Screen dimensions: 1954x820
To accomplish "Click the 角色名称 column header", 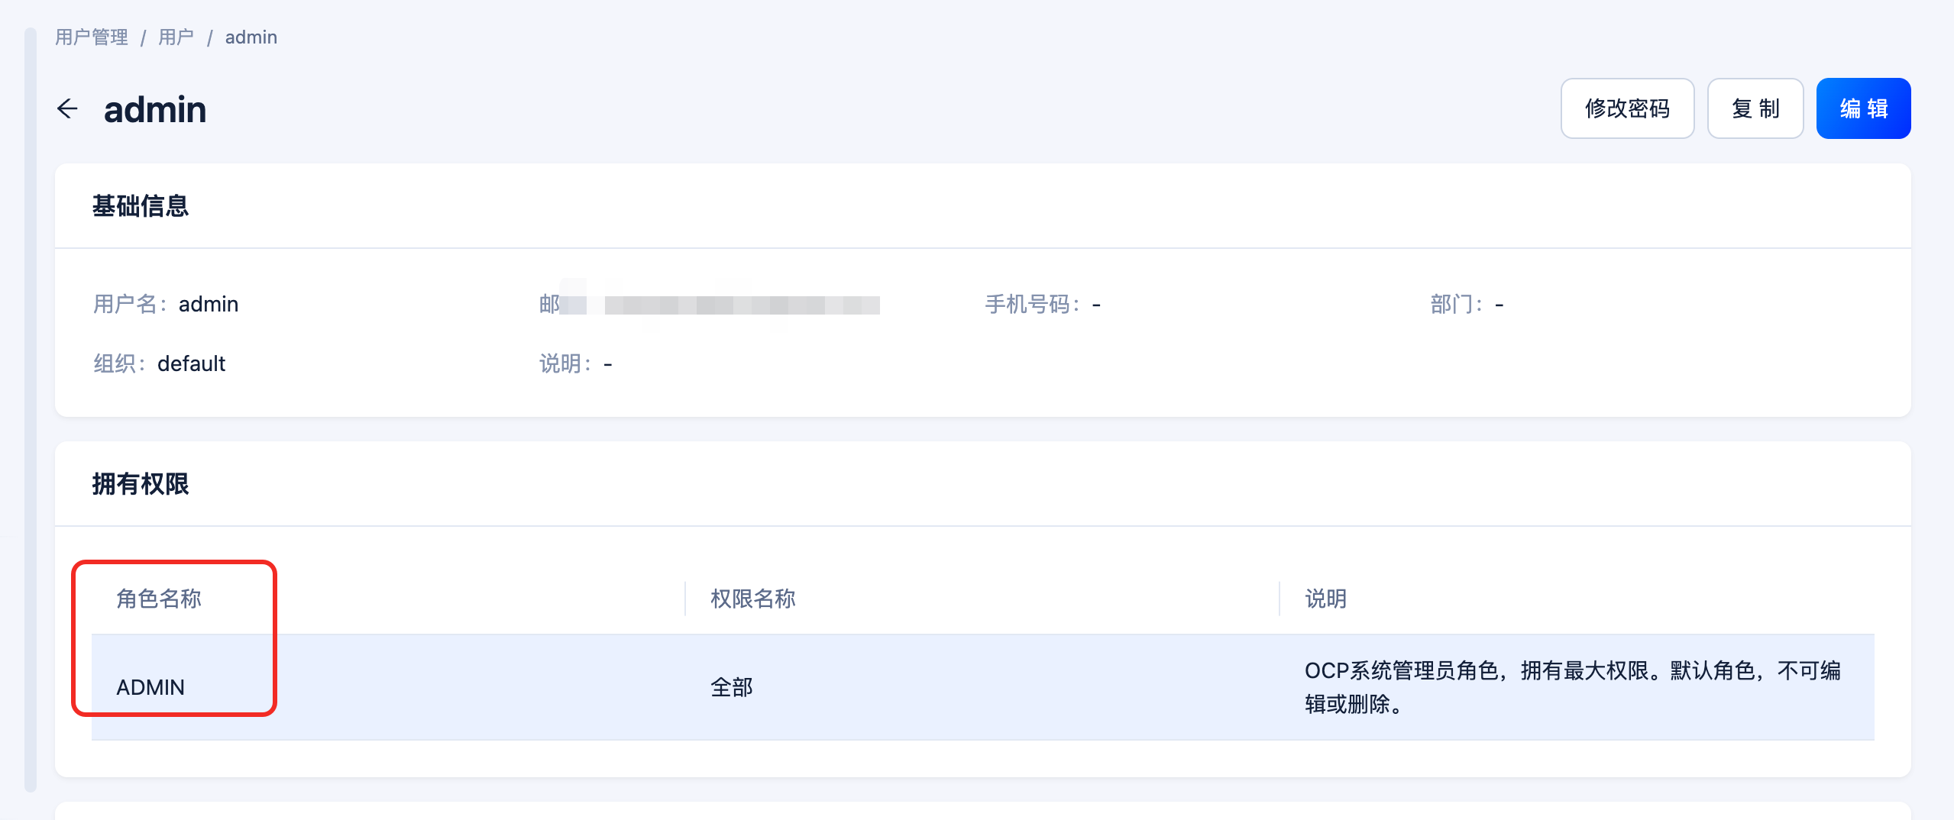I will coord(159,599).
